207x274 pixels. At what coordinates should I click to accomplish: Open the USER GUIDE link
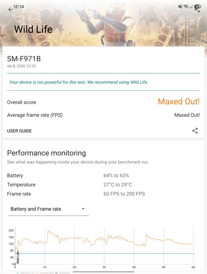[20, 131]
